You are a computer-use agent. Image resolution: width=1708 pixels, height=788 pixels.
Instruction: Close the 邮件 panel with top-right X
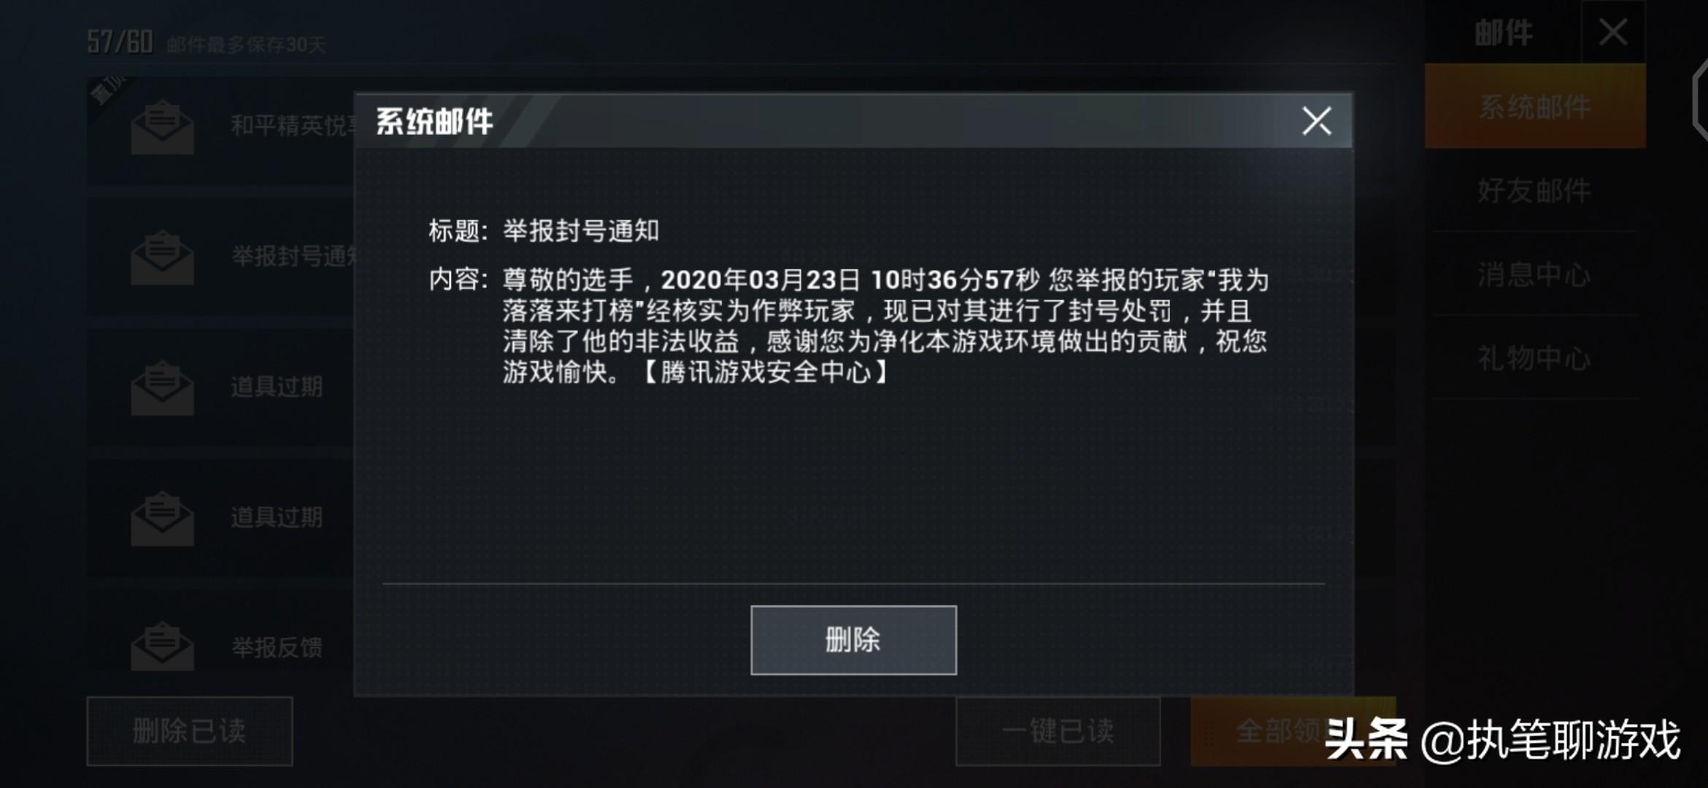1612,33
